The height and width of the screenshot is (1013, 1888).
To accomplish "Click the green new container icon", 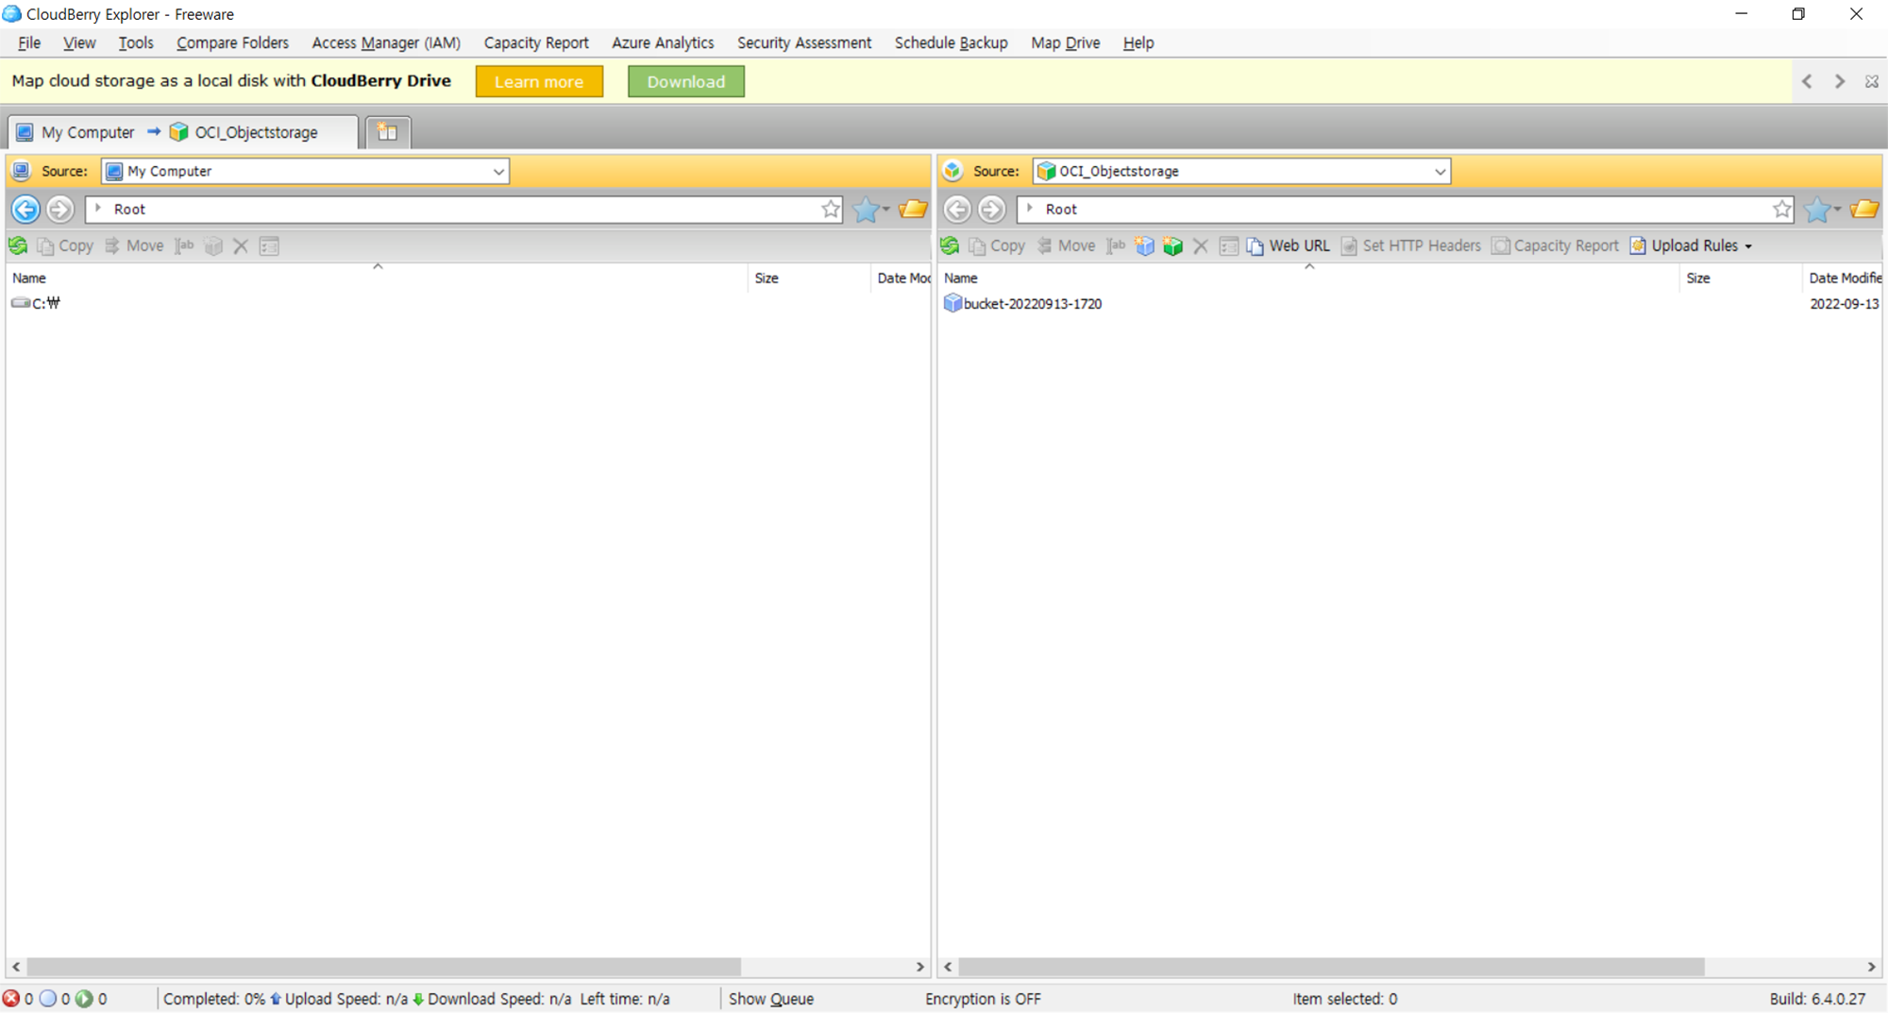I will [x=1172, y=245].
